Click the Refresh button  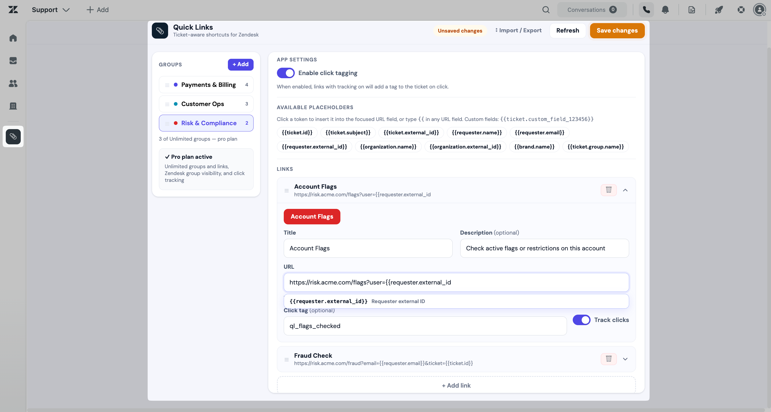tap(567, 30)
